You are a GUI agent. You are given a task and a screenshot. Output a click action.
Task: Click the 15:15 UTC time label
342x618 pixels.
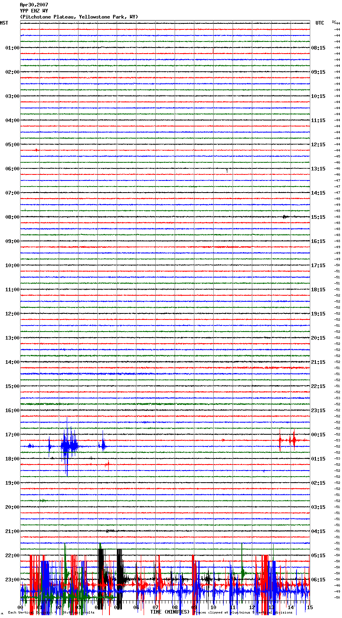(x=318, y=217)
